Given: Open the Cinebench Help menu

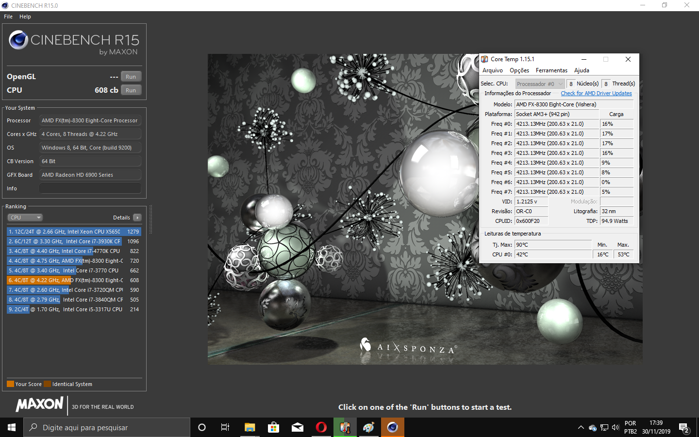Looking at the screenshot, I should (25, 17).
